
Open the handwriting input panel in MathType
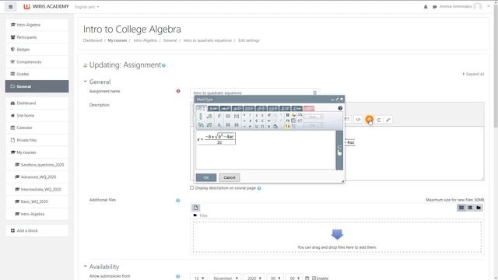[x=339, y=150]
